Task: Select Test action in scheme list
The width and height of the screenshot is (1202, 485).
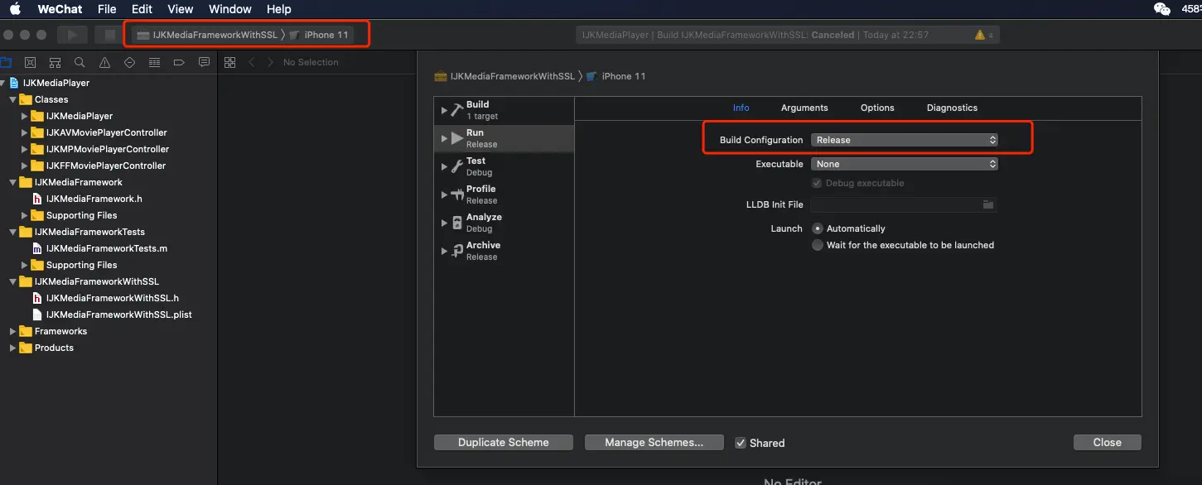Action: click(504, 166)
